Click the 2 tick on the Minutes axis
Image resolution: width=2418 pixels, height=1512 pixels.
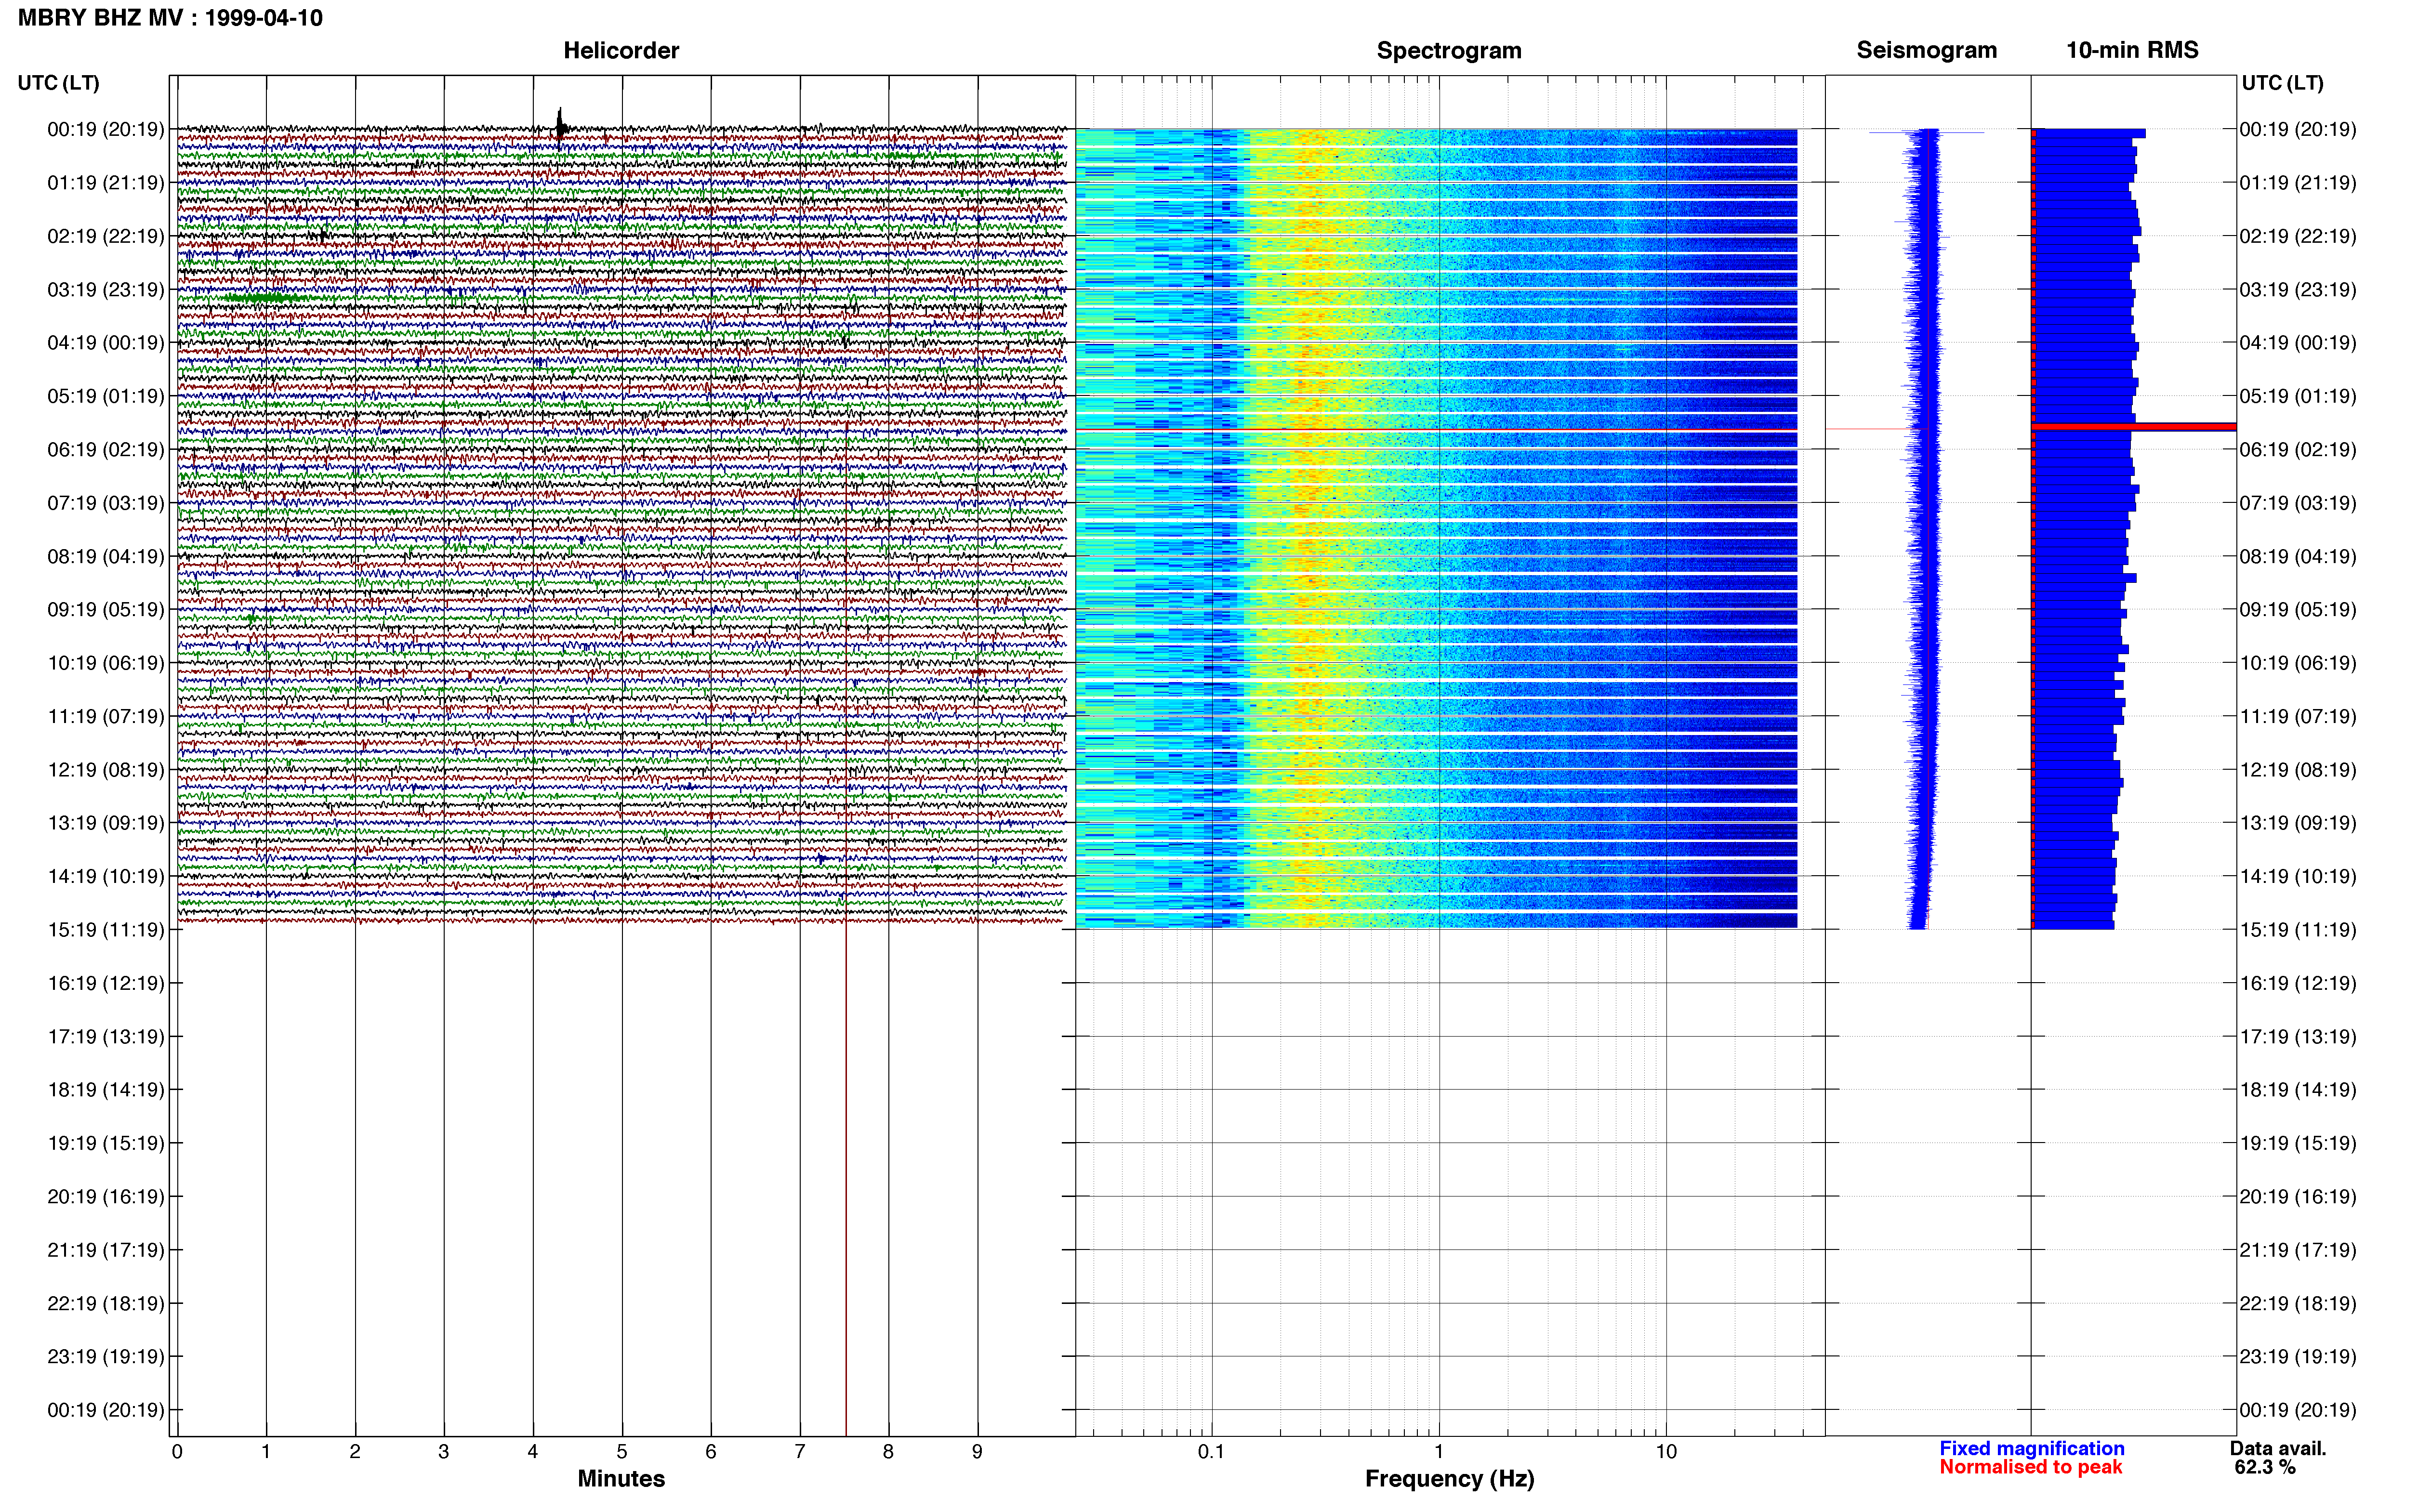pos(355,1452)
